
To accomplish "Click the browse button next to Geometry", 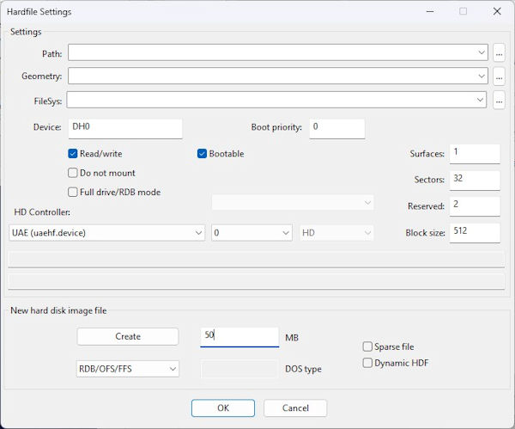I will pos(499,77).
